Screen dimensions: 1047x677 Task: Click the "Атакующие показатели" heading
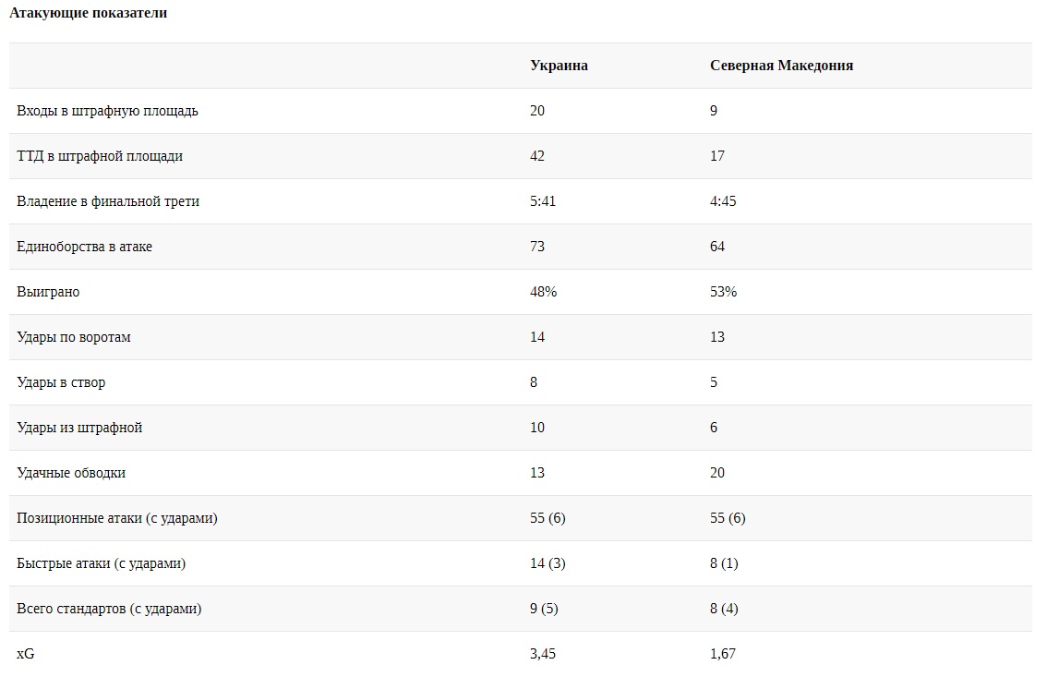pos(88,14)
